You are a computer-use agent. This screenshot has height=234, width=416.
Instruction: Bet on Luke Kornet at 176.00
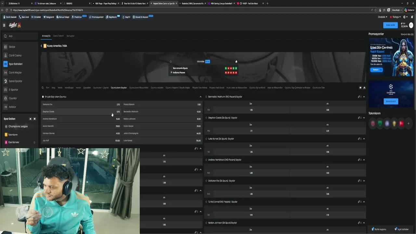pyautogui.click(x=162, y=140)
